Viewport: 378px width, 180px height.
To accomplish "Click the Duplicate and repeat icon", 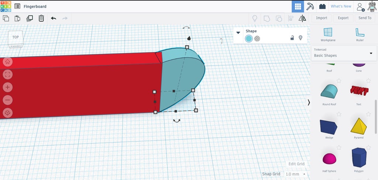I will (30, 18).
